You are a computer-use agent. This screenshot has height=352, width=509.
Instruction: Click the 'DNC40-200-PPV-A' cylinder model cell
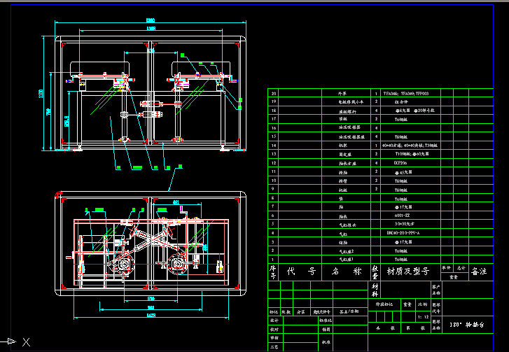click(403, 233)
